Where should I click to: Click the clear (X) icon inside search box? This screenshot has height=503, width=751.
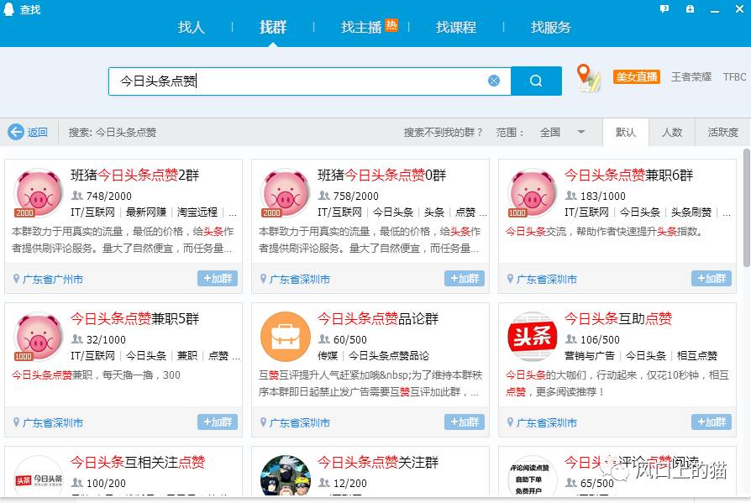(494, 81)
